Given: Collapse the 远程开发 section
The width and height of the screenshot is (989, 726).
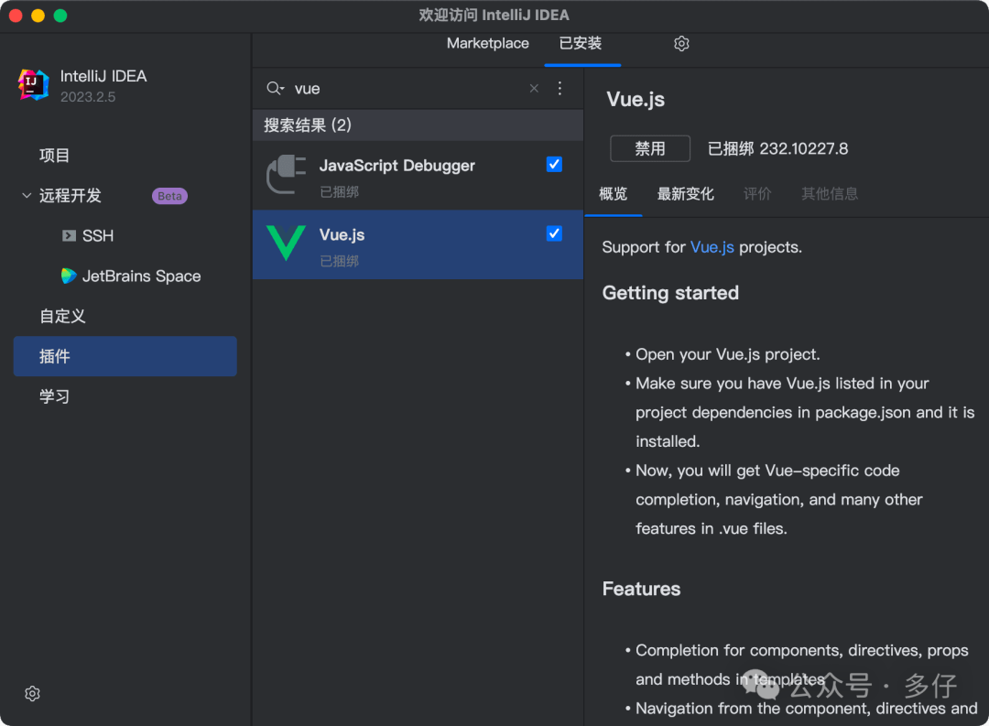Looking at the screenshot, I should pyautogui.click(x=27, y=196).
